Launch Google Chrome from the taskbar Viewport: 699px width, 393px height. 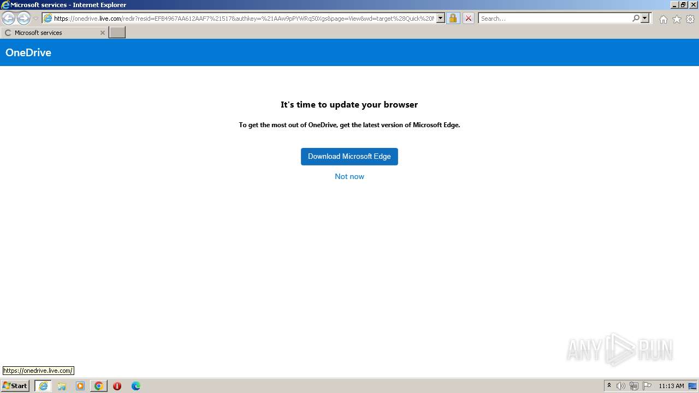[99, 386]
